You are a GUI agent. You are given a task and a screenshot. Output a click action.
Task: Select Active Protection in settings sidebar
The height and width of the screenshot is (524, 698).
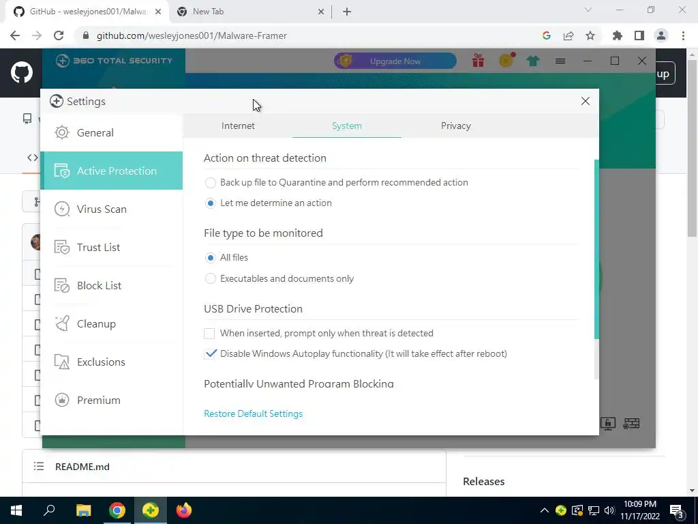[111, 171]
